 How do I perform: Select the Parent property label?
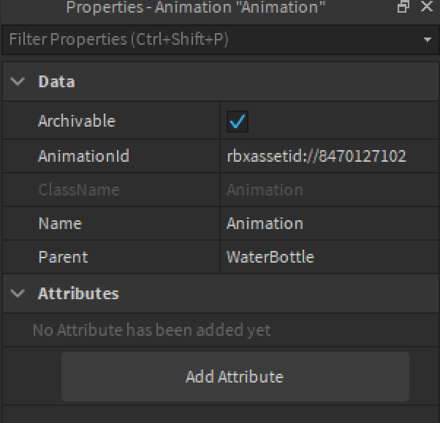coord(63,257)
